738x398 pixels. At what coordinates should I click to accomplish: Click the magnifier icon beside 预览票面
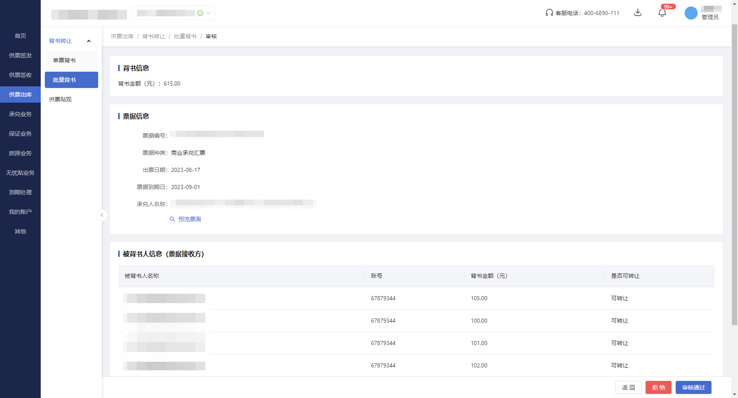[x=172, y=219]
